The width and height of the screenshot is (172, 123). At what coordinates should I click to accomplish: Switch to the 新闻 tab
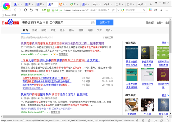pyautogui.click(x=35, y=30)
